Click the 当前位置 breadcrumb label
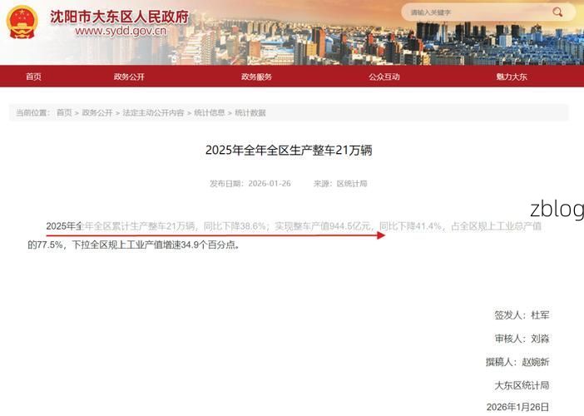The image size is (584, 416). [32, 112]
